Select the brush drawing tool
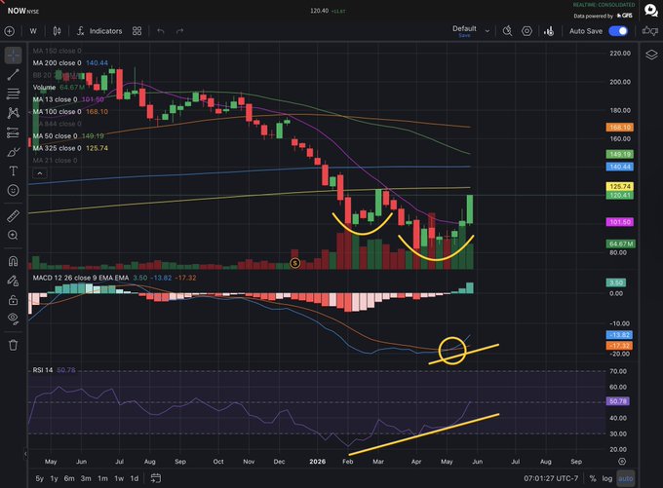Screen dimensions: 663x488 (13, 152)
